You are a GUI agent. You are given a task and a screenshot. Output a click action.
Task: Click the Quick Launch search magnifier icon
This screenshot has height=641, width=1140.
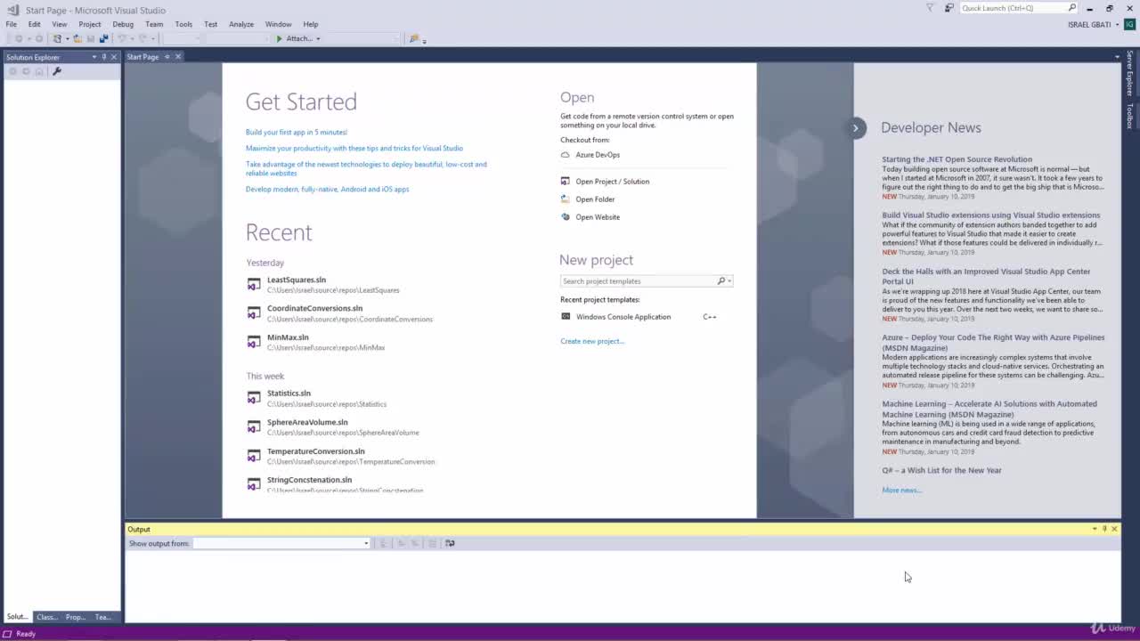click(1072, 8)
